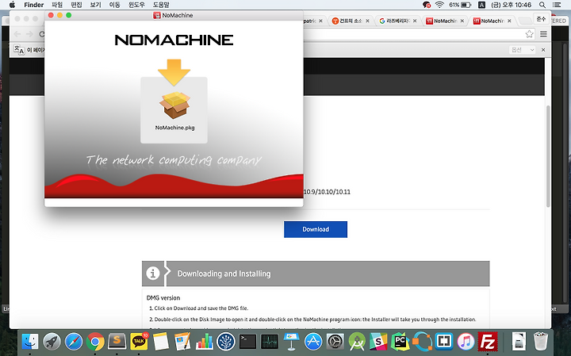Open Launchpad rocket icon in Dock
This screenshot has width=571, height=356.
(52, 342)
